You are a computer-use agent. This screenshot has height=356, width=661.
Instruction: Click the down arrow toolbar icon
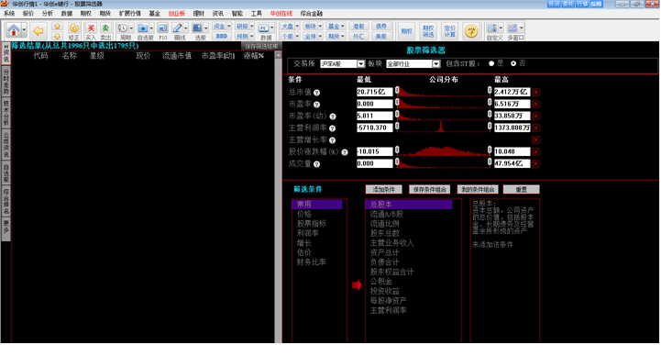[58, 37]
